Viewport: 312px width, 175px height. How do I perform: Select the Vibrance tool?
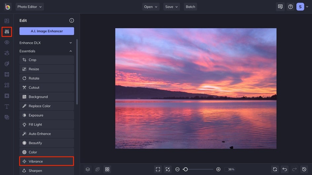point(47,161)
